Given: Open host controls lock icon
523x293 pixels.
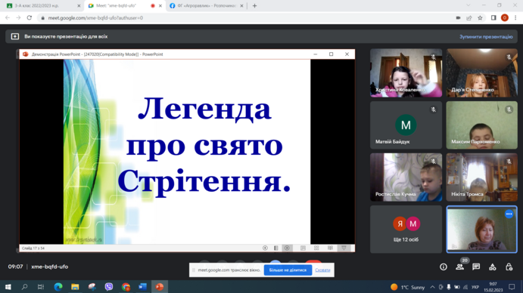Looking at the screenshot, I should point(509,267).
